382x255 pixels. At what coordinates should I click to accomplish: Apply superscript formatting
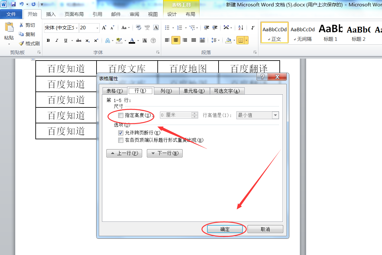click(x=96, y=40)
